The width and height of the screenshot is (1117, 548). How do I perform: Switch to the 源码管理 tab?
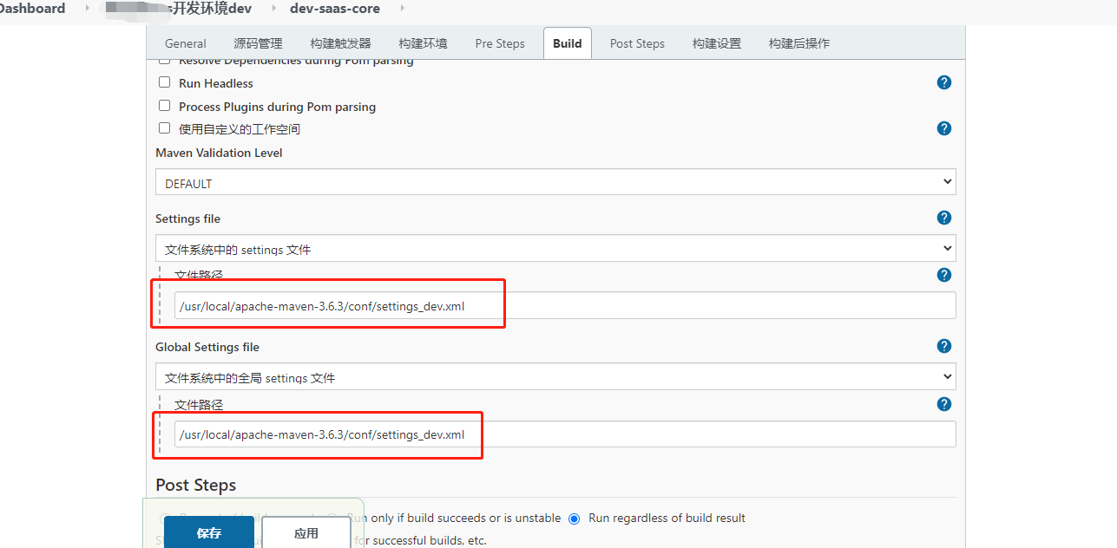[258, 43]
